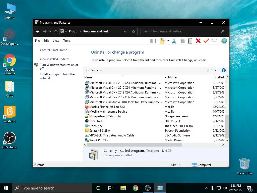This screenshot has height=193, width=257.
Task: Open Google Chrome desktop shortcut
Action: pyautogui.click(x=10, y=64)
